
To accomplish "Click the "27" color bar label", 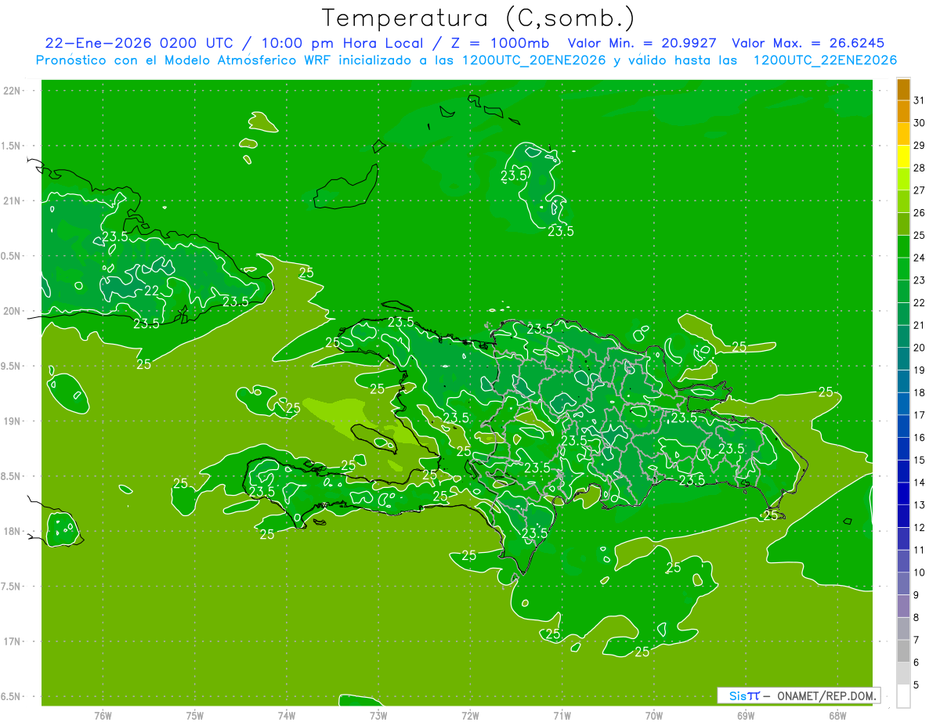I will tap(920, 190).
